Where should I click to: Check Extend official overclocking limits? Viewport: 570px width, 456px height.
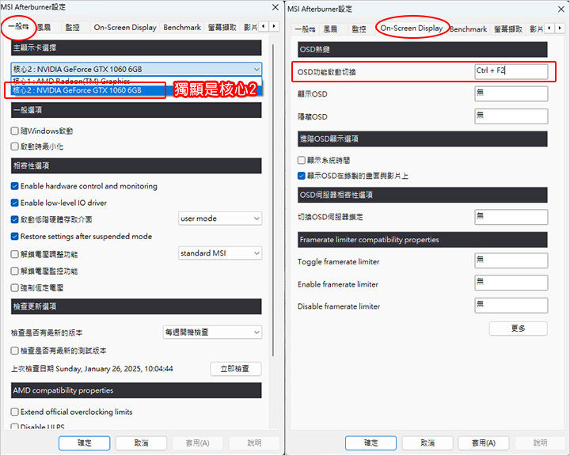pos(14,412)
